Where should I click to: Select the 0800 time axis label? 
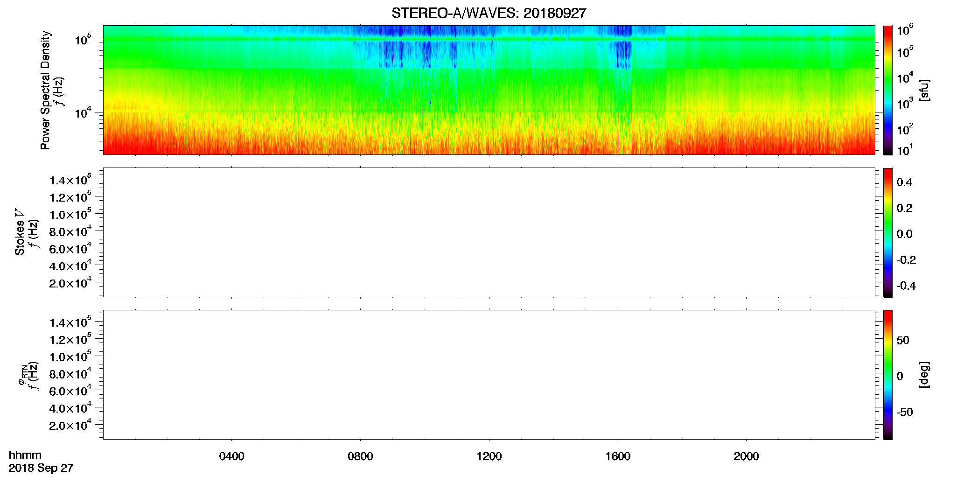(360, 456)
